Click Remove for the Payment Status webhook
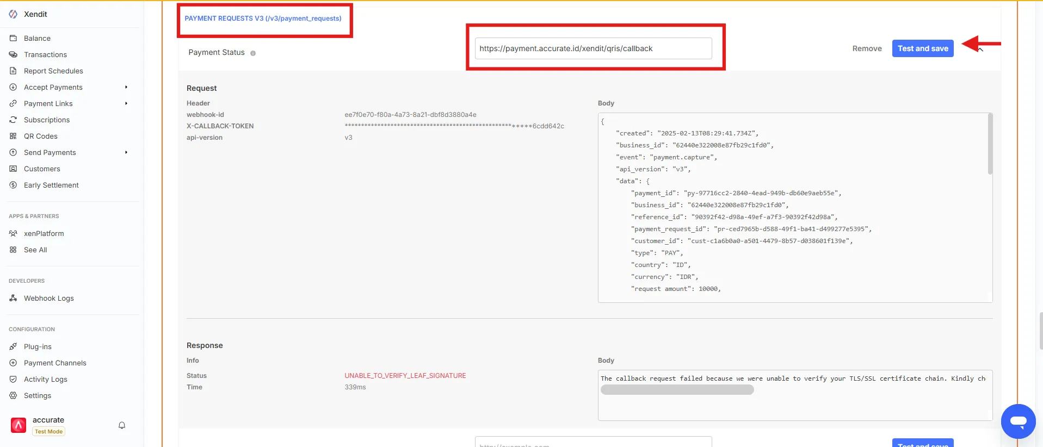The width and height of the screenshot is (1043, 447). pyautogui.click(x=867, y=48)
